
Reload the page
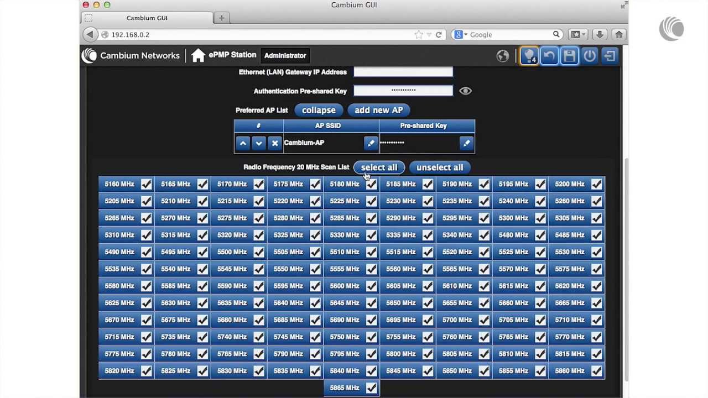[439, 34]
